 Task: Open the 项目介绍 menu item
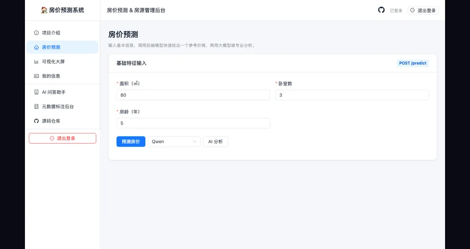tap(62, 33)
